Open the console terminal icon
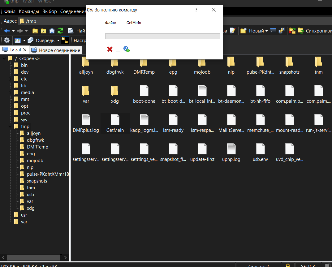 (273, 31)
